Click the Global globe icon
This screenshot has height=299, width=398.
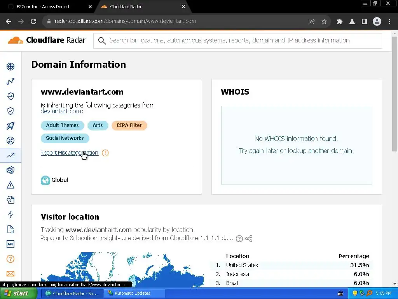45,180
